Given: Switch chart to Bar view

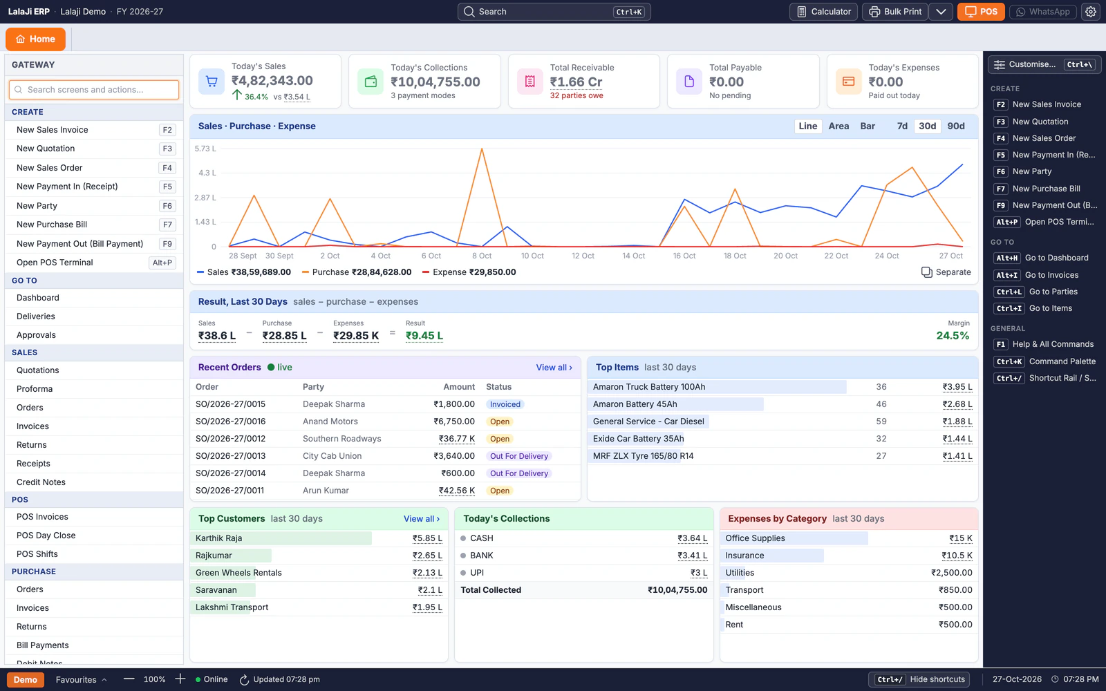Looking at the screenshot, I should point(868,126).
